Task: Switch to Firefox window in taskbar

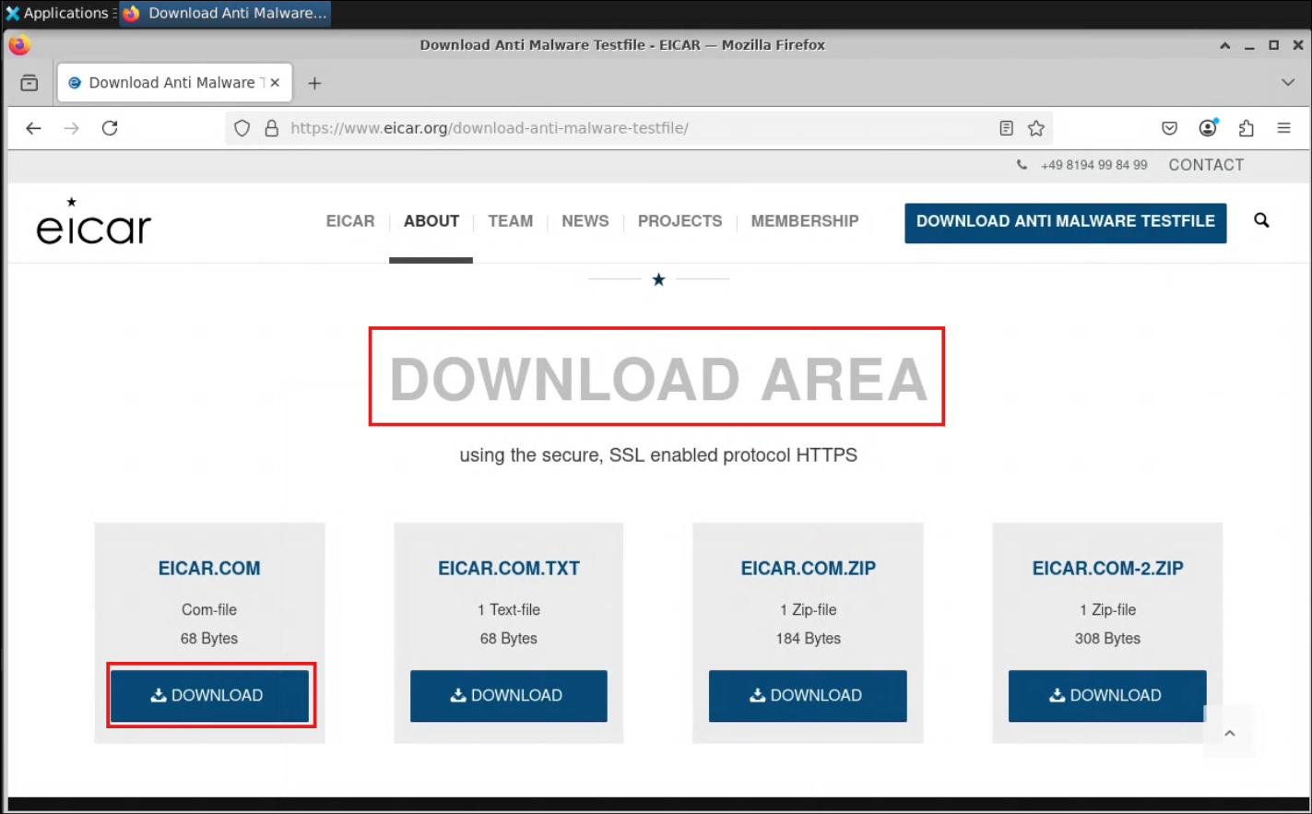Action: [x=225, y=13]
